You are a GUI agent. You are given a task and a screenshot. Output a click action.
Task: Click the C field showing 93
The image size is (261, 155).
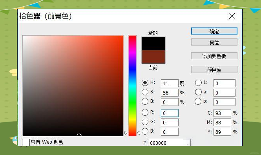tap(222, 113)
